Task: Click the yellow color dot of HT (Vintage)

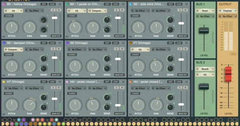Action: [4, 82]
